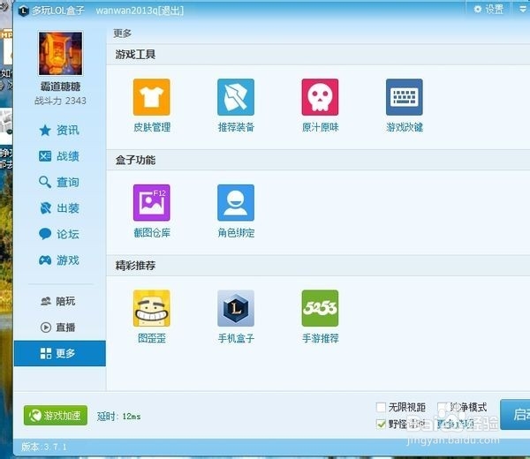Screen dimensions: 530x459
Task: Open the 手机盒子 mobile box icon
Action: 236,308
